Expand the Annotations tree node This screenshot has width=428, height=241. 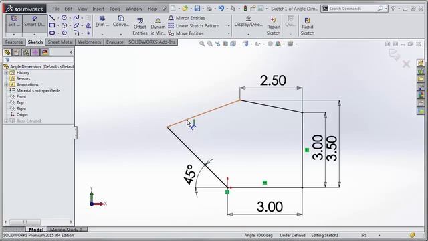point(6,85)
